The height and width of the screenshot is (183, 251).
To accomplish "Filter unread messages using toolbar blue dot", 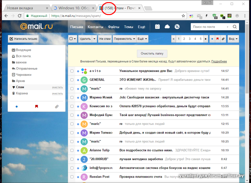I will click(x=212, y=39).
